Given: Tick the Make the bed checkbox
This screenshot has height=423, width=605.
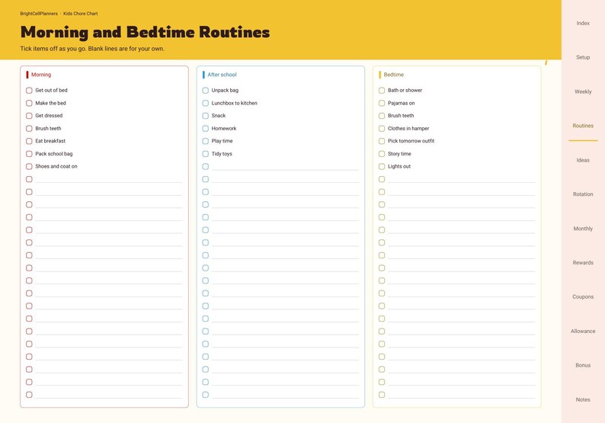Looking at the screenshot, I should click(29, 103).
